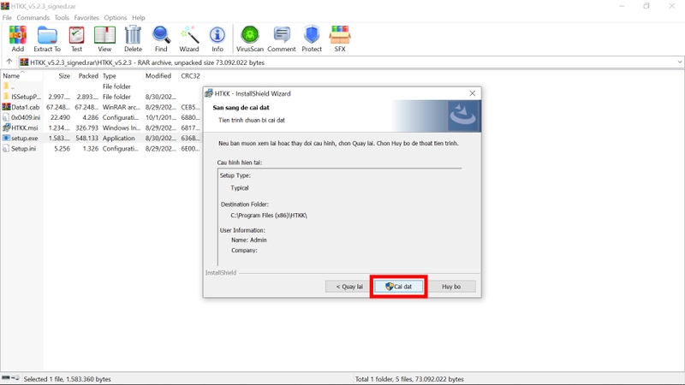Click the 'San sang de cai dat' heading
Image resolution: width=685 pixels, height=385 pixels.
point(241,108)
